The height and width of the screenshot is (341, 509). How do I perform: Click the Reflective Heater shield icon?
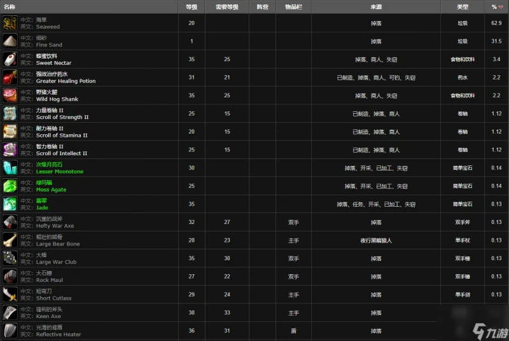[x=10, y=331]
